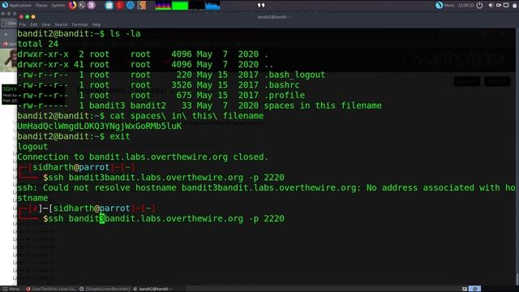Click the blue round launcher icon in panel
This screenshot has width=519, height=292.
click(131, 5)
